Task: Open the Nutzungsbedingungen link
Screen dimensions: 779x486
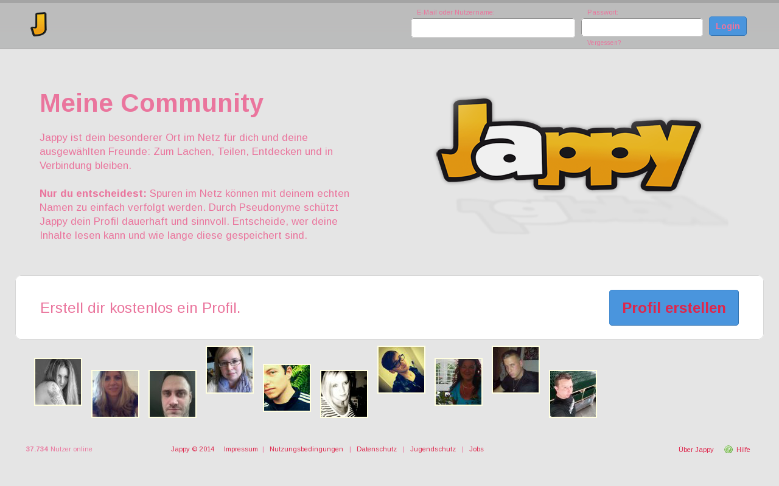Action: [x=306, y=449]
